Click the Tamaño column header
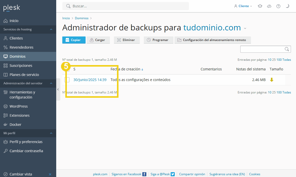This screenshot has height=177, width=296. click(276, 69)
